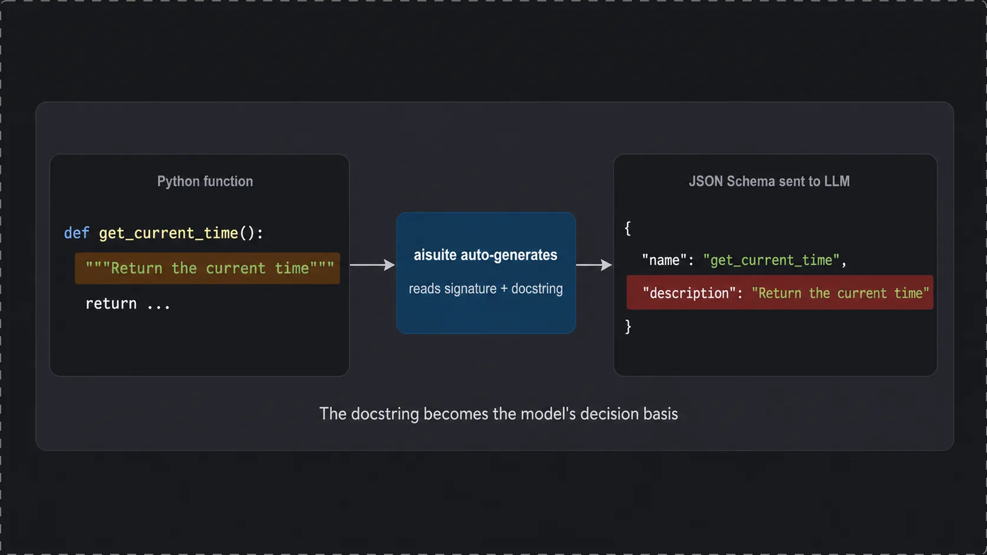Select the JSON "name": "get_current_time" line
The height and width of the screenshot is (555, 987).
(744, 260)
